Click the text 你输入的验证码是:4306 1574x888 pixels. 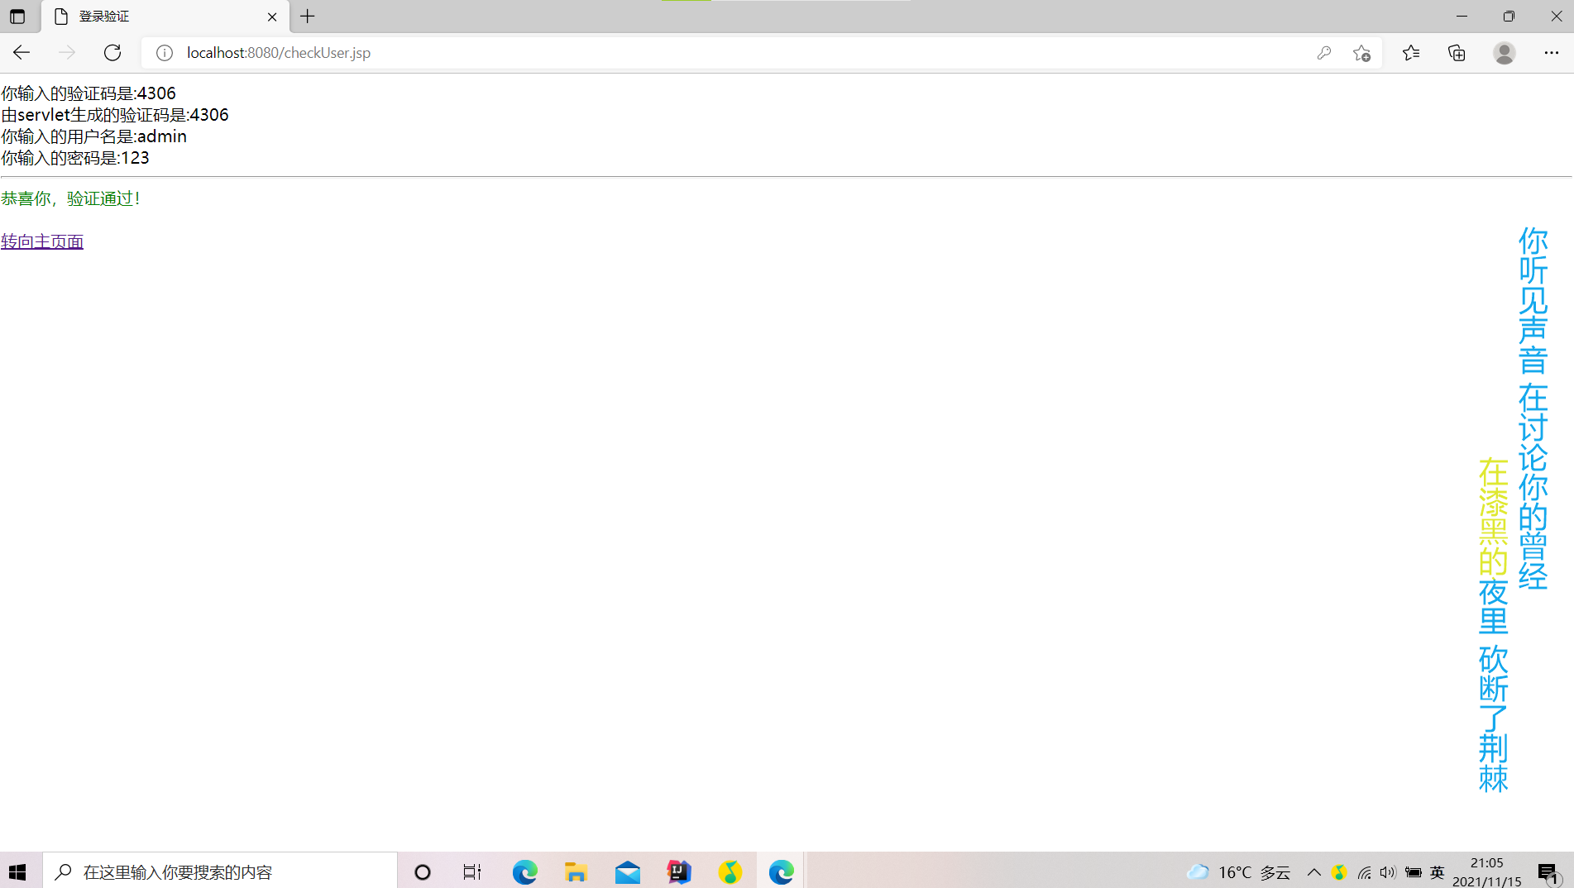[89, 93]
